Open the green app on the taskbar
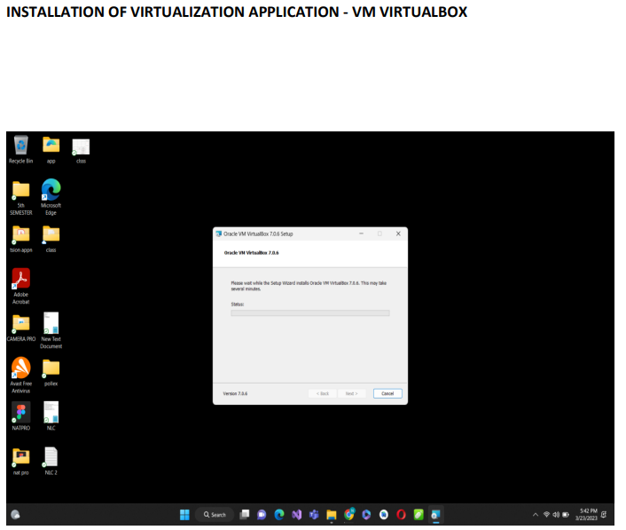This screenshot has height=530, width=626. point(419,515)
